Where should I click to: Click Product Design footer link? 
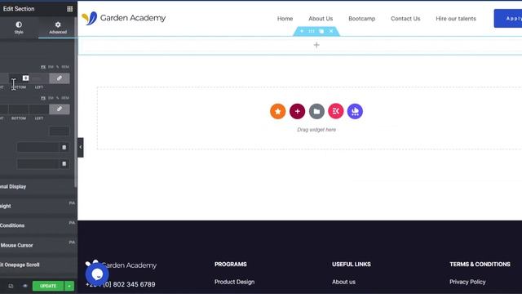click(x=234, y=282)
